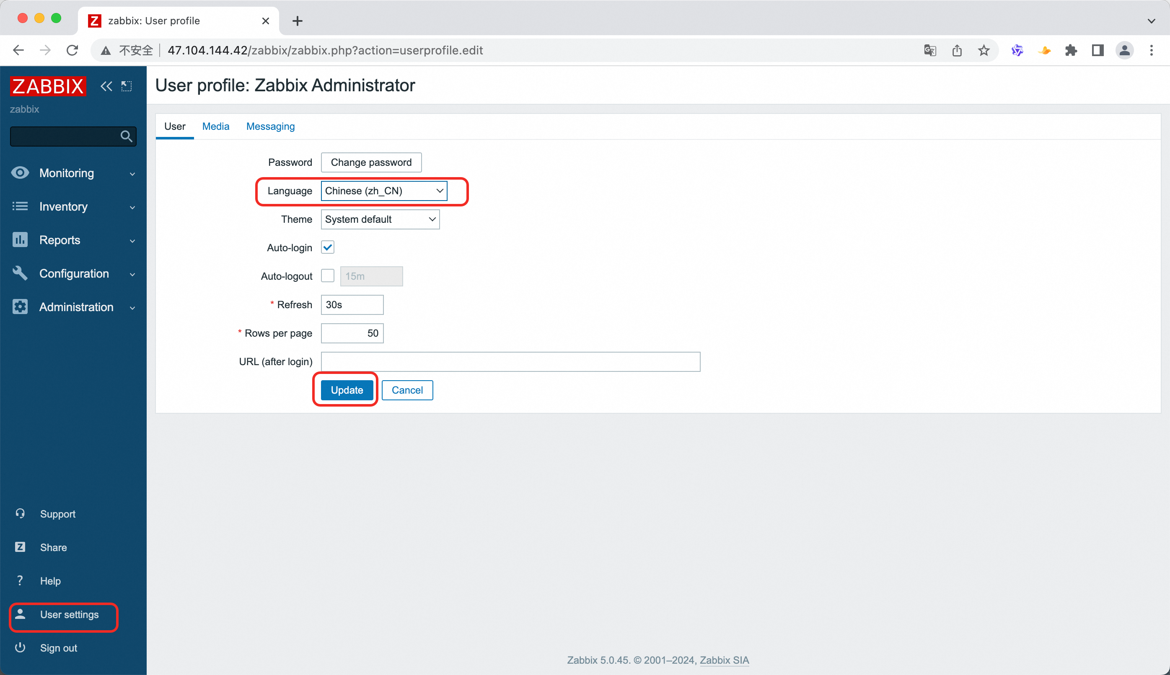Uncheck the Auto-login checkbox
This screenshot has height=675, width=1170.
pos(328,247)
